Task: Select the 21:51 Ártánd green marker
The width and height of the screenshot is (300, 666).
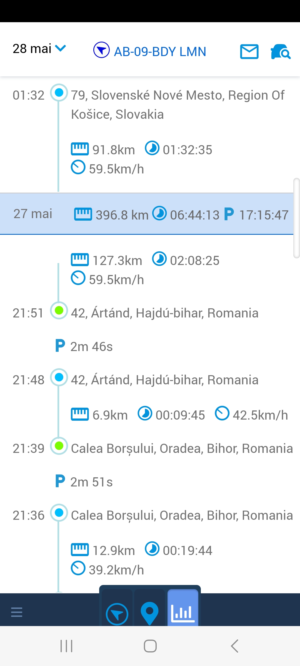Action: point(59,310)
